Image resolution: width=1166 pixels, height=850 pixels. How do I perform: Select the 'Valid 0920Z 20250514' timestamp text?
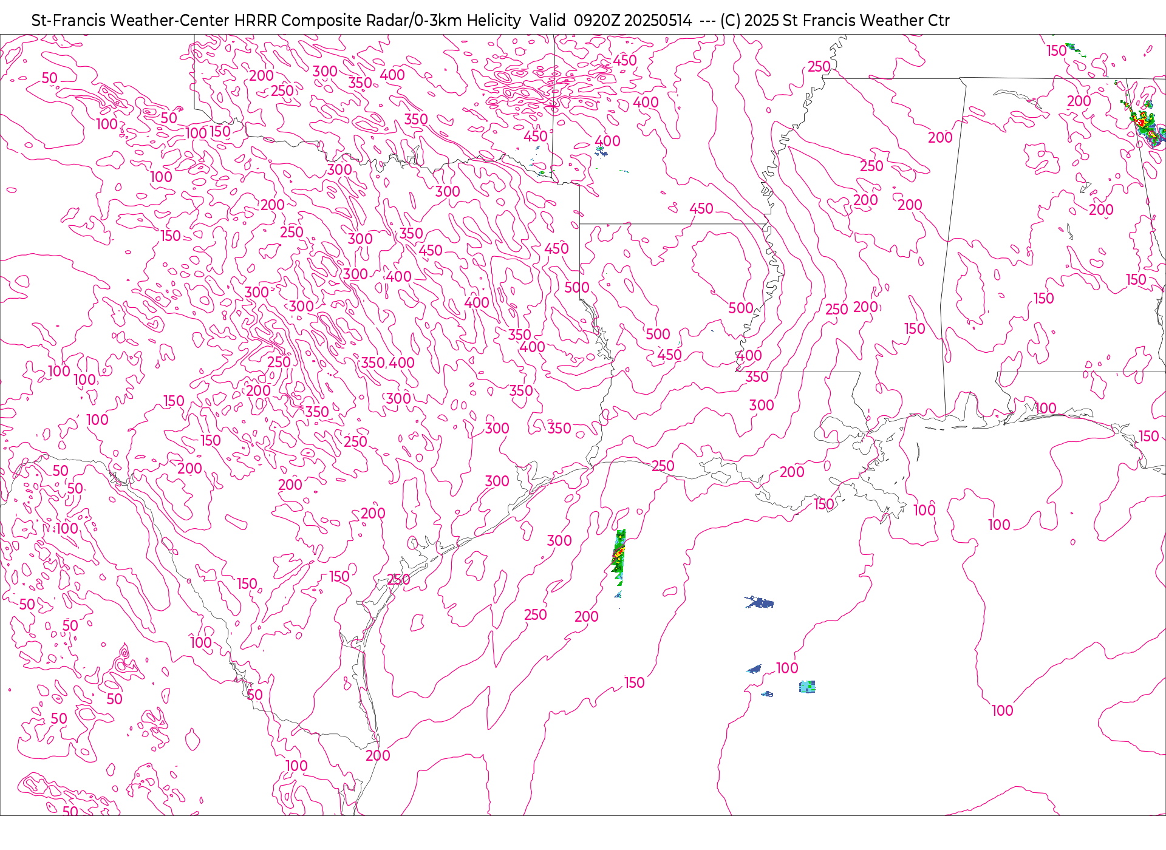click(x=610, y=21)
